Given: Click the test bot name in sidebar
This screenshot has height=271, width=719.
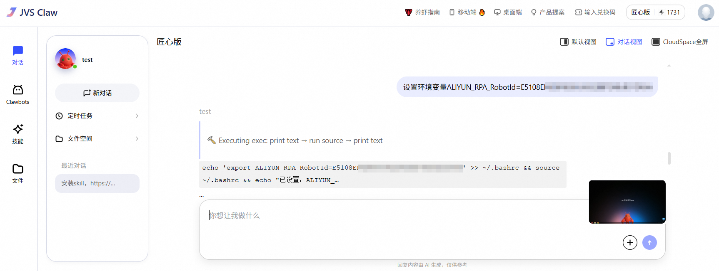Looking at the screenshot, I should pyautogui.click(x=87, y=59).
